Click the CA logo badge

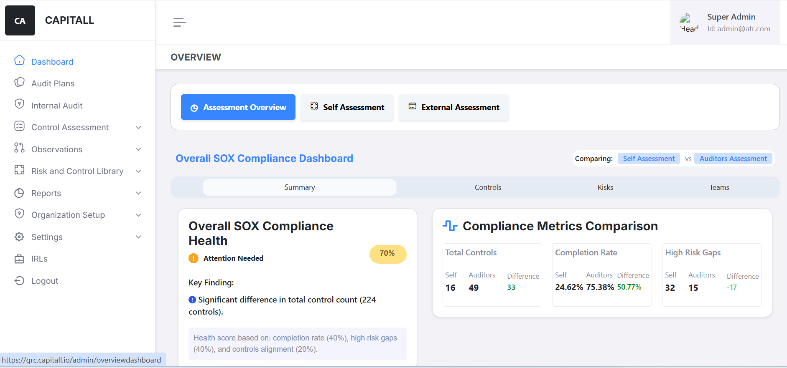coord(20,20)
